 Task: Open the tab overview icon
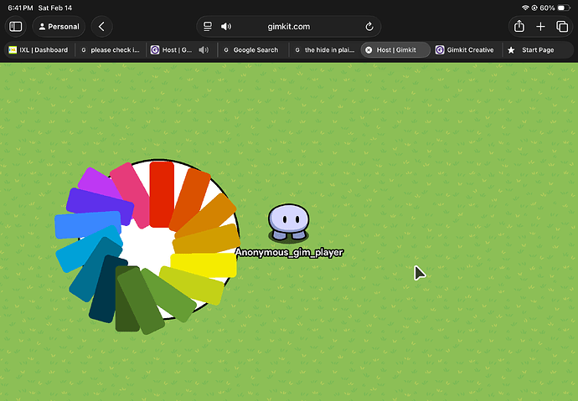[x=562, y=27]
